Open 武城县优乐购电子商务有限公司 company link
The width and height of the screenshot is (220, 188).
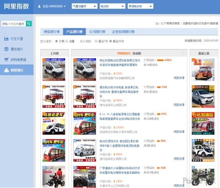tap(119, 132)
